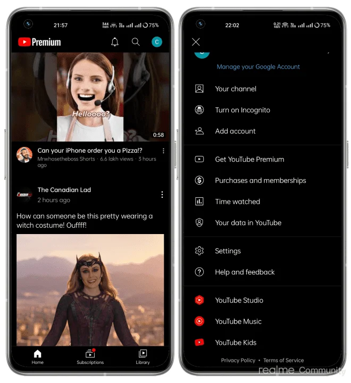Switch to the Library tab
Image resolution: width=351 pixels, height=383 pixels.
tap(143, 357)
